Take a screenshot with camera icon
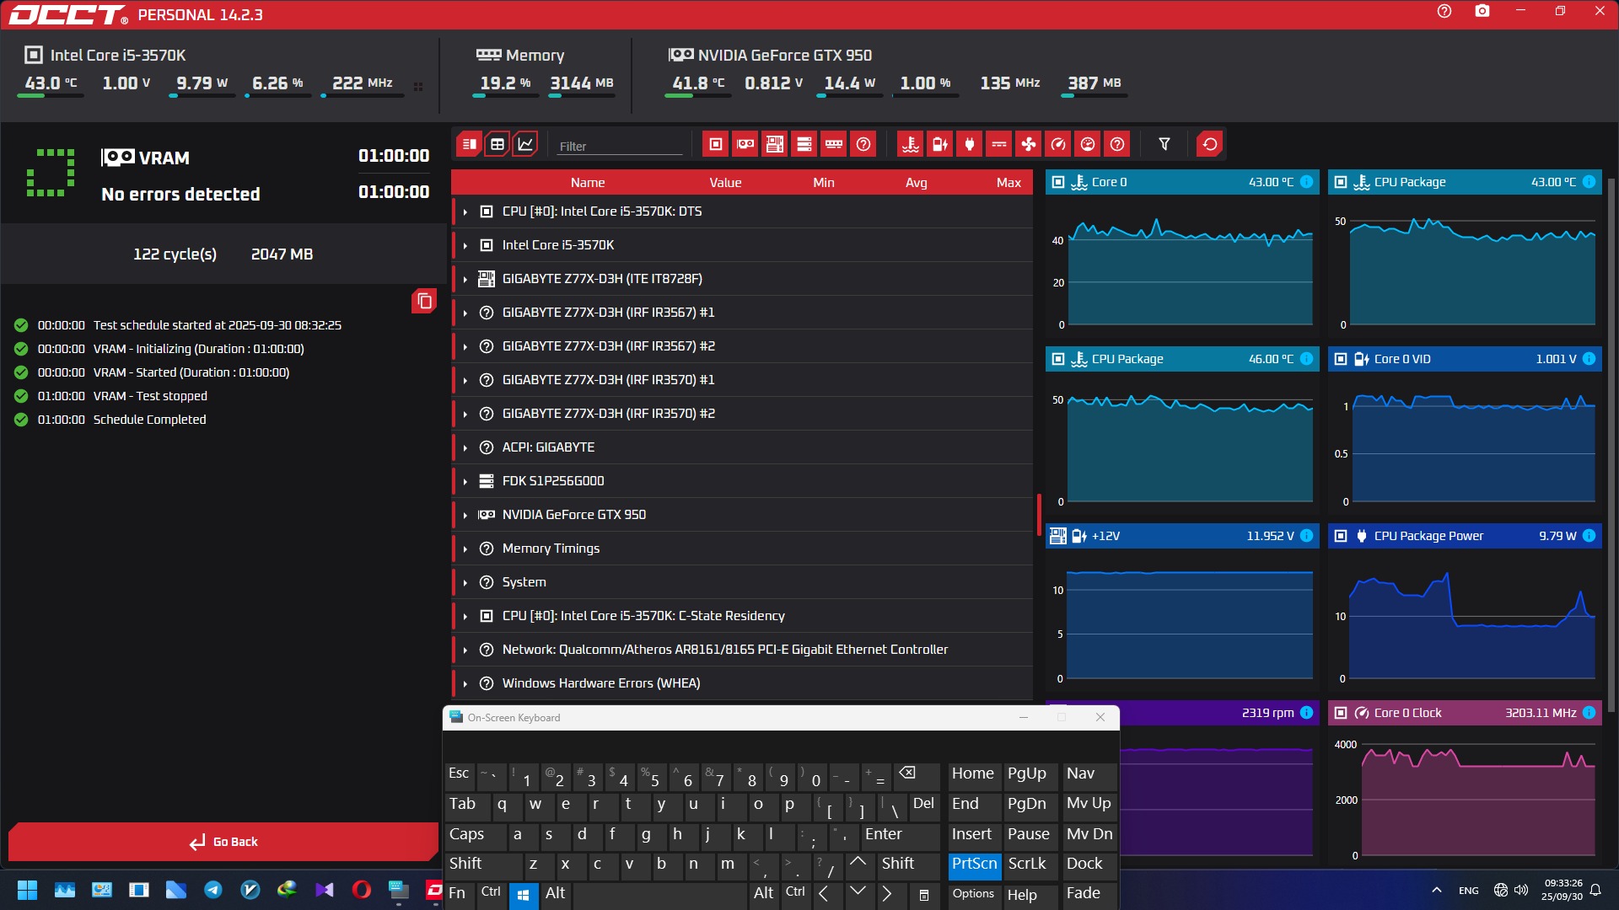Image resolution: width=1619 pixels, height=910 pixels. coord(1482,12)
